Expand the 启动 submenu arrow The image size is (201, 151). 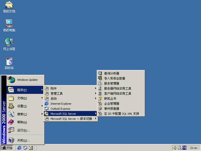(95, 98)
